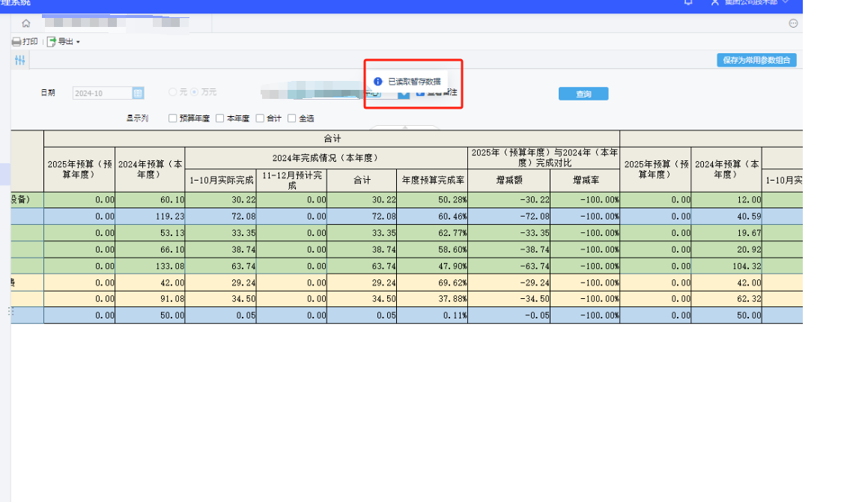Viewport: 847px width, 502px height.
Task: Open the more options ellipsis icon
Action: [793, 23]
